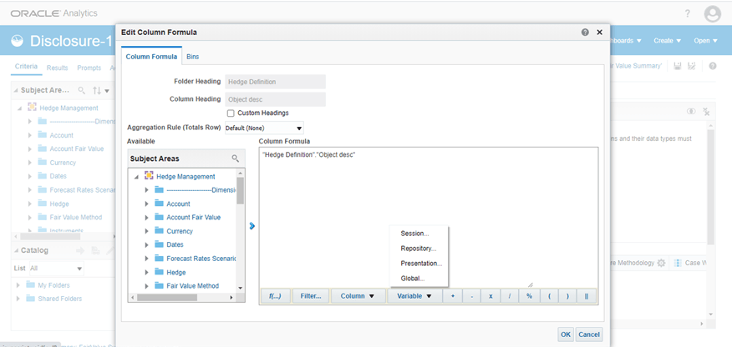The height and width of the screenshot is (347, 732).
Task: Click OK to confirm formula
Action: pos(566,334)
